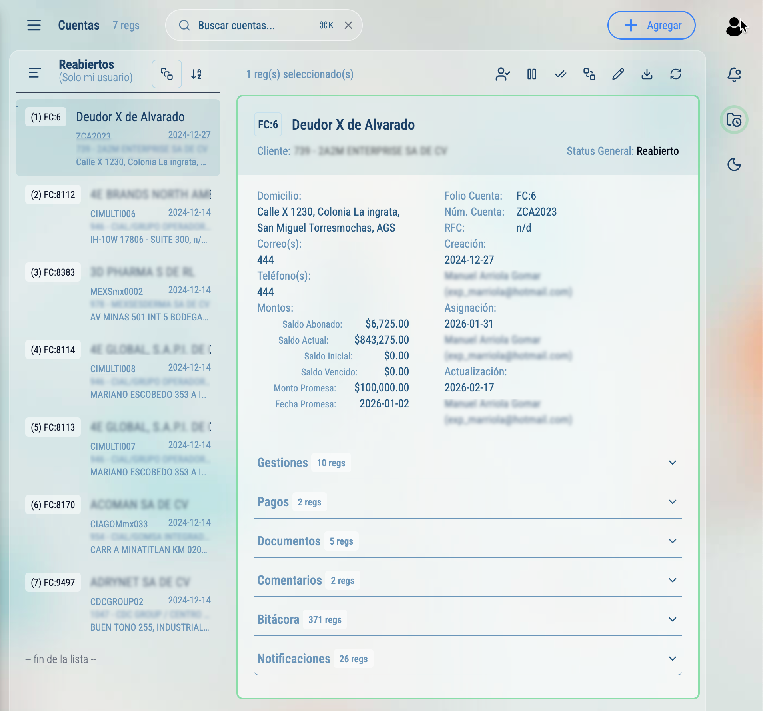Viewport: 763px width, 711px height.
Task: Clear the search with the X button
Action: [x=348, y=25]
